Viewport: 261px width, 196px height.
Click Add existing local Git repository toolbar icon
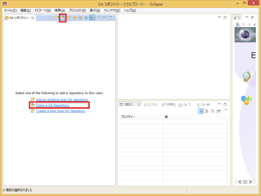pyautogui.click(x=57, y=18)
